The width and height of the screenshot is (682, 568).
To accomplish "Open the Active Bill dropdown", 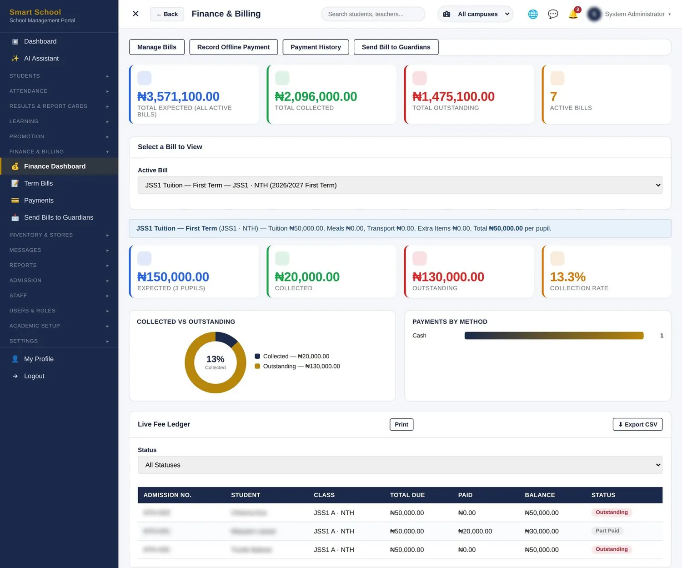I will (400, 185).
